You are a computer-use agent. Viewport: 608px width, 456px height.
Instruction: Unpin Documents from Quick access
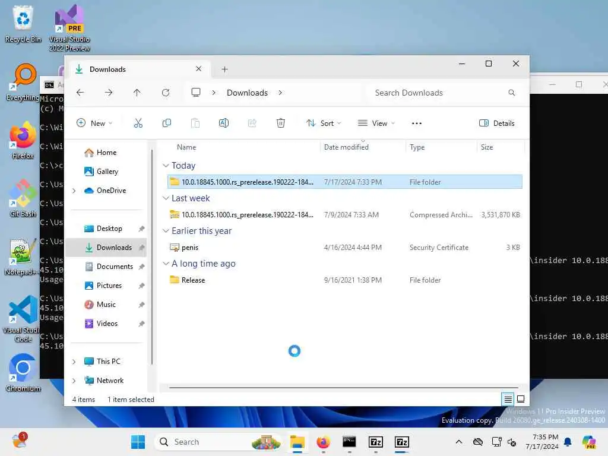(141, 267)
